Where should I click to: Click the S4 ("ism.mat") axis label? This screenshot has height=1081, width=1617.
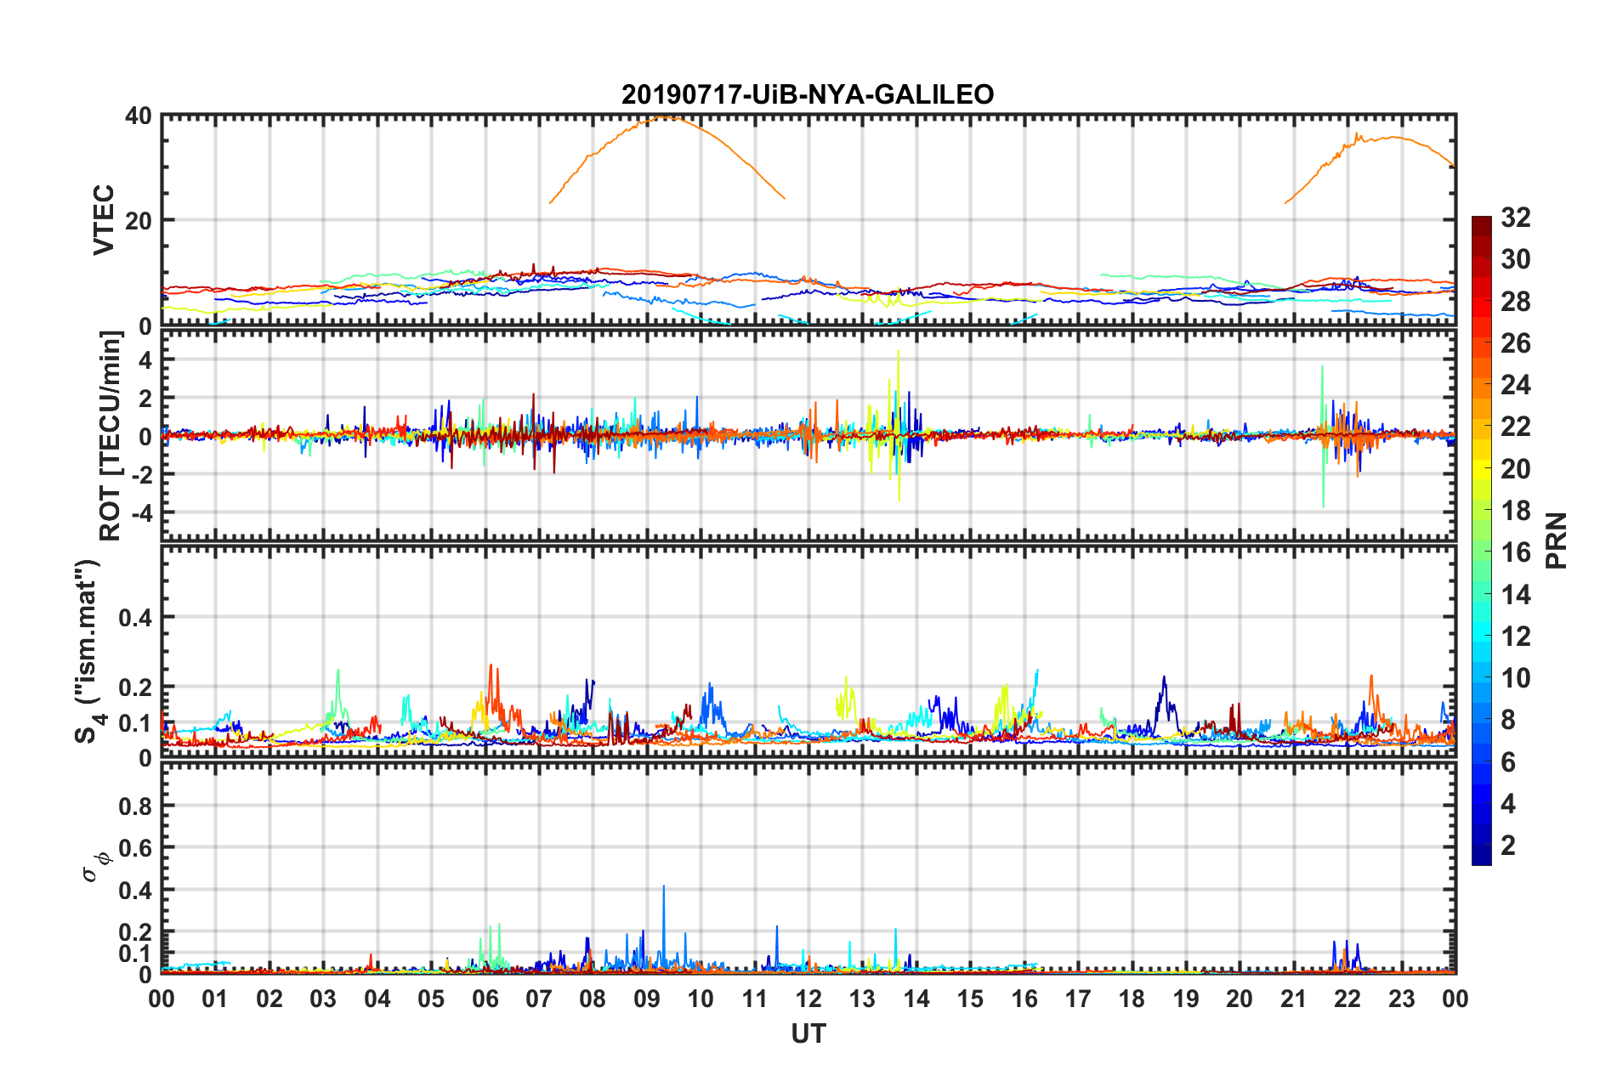(88, 651)
